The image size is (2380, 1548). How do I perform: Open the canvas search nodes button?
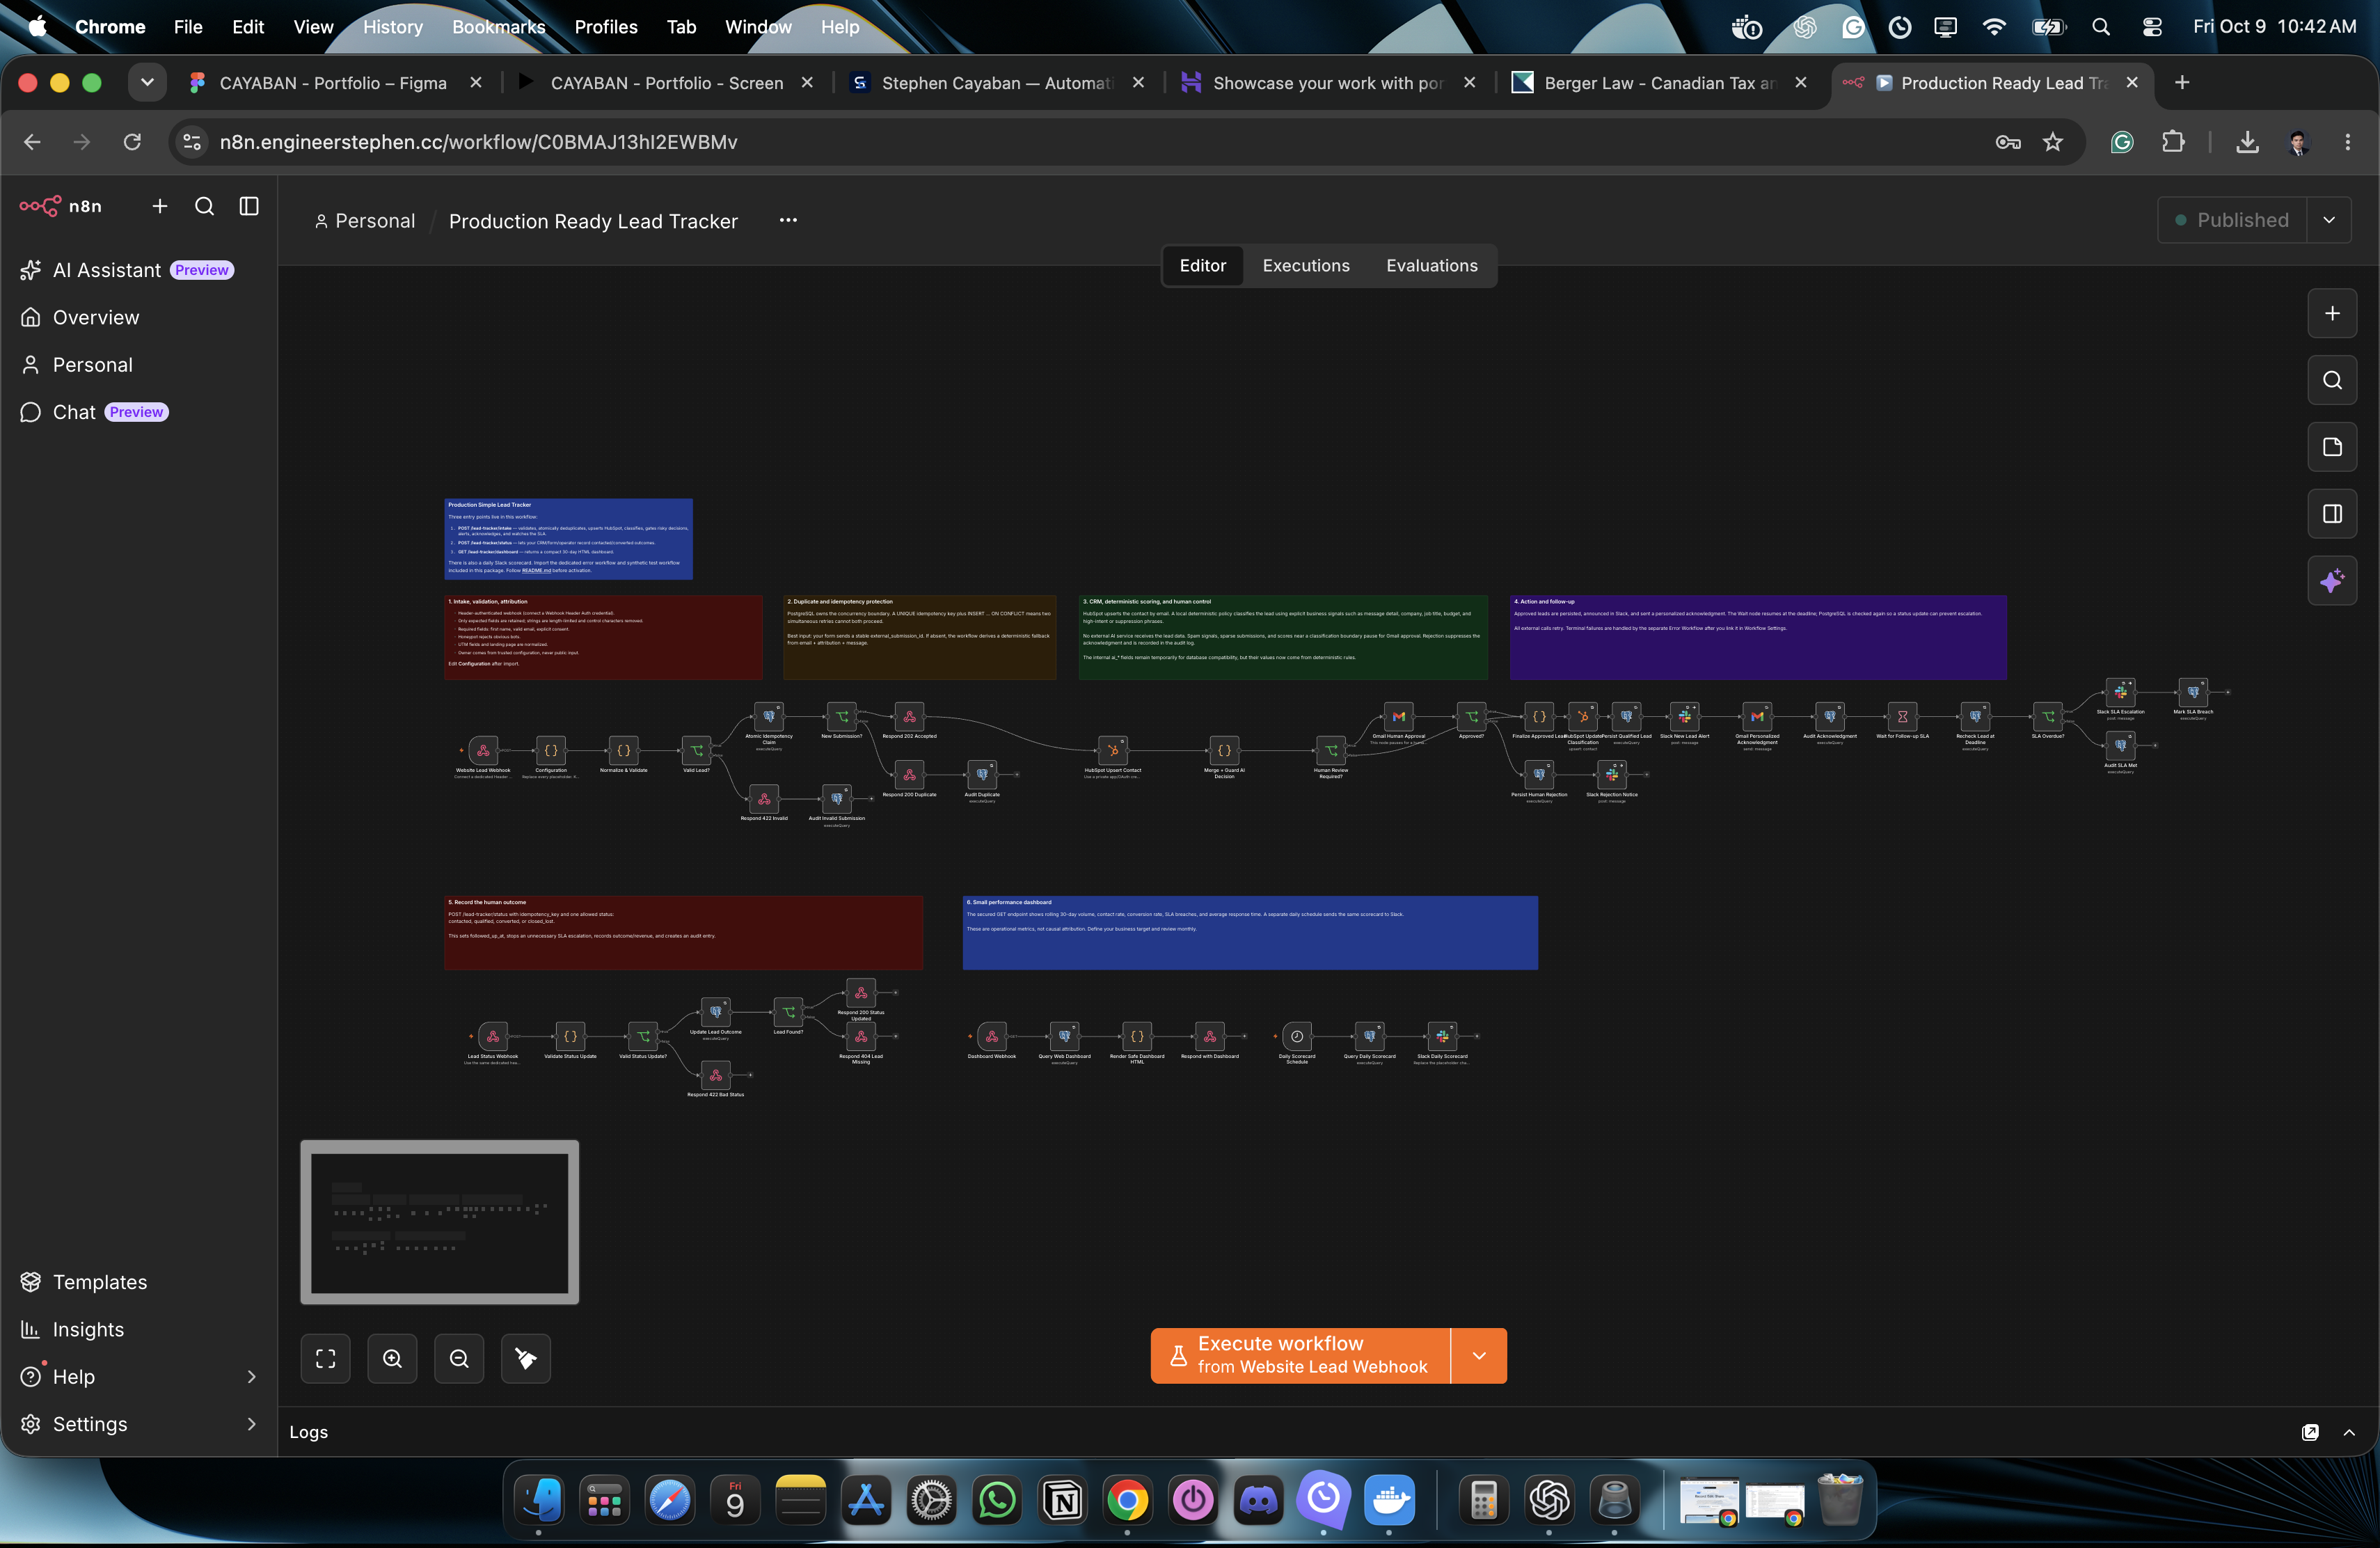[2332, 380]
